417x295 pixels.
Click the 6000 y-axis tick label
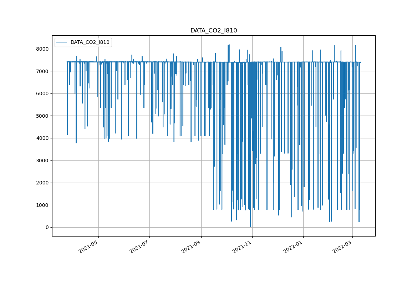[43, 93]
